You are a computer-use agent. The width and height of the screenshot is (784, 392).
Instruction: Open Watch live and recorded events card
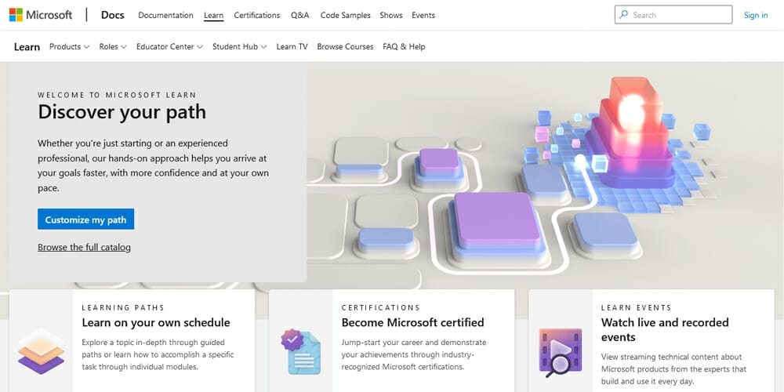click(x=651, y=341)
